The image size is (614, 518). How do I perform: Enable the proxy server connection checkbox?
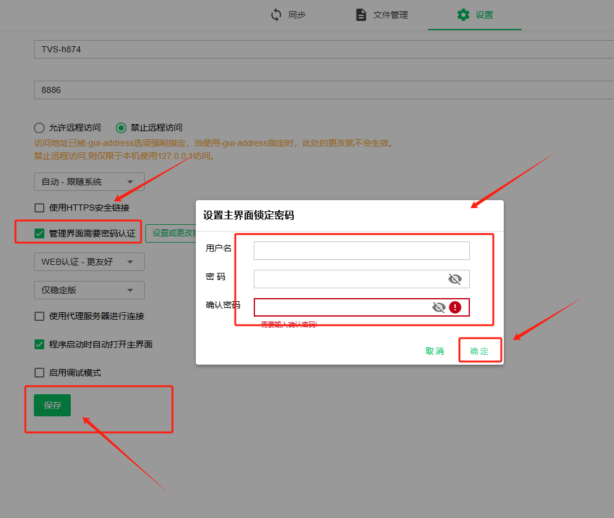pyautogui.click(x=39, y=316)
